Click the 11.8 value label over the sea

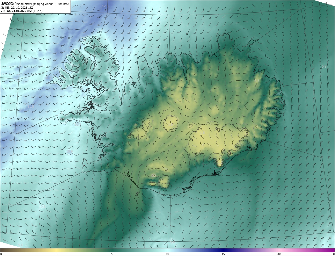[x=31, y=107]
